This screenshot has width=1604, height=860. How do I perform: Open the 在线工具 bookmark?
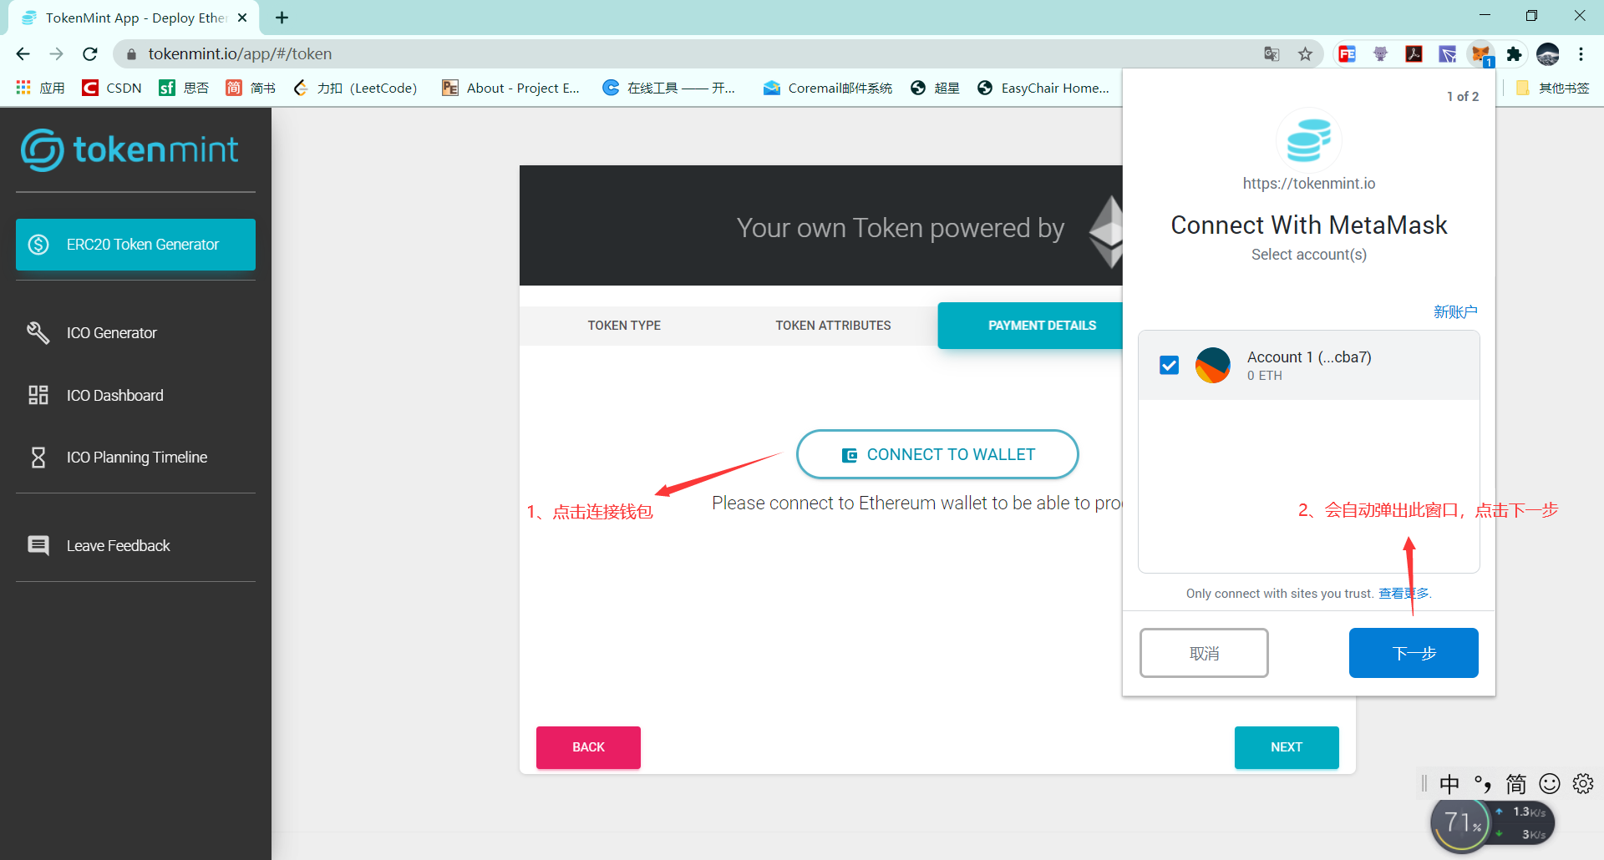(669, 88)
